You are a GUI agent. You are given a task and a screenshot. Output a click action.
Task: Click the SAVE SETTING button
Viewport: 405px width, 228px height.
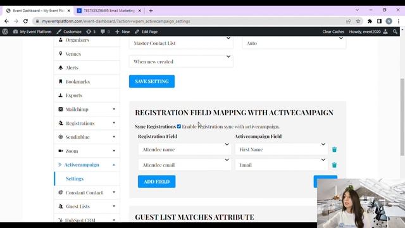[x=152, y=82]
